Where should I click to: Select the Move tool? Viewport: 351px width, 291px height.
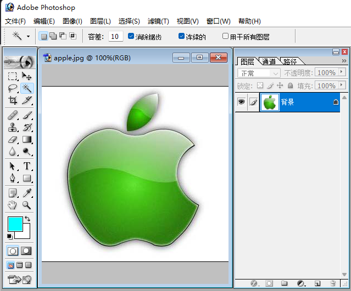coord(27,76)
